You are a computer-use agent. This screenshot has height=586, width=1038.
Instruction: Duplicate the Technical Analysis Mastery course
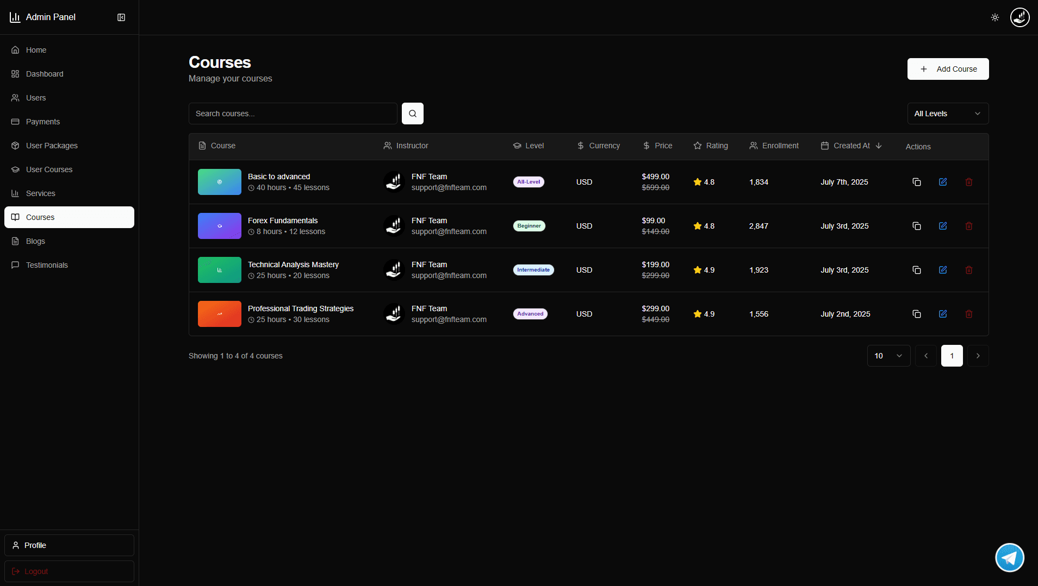click(917, 270)
